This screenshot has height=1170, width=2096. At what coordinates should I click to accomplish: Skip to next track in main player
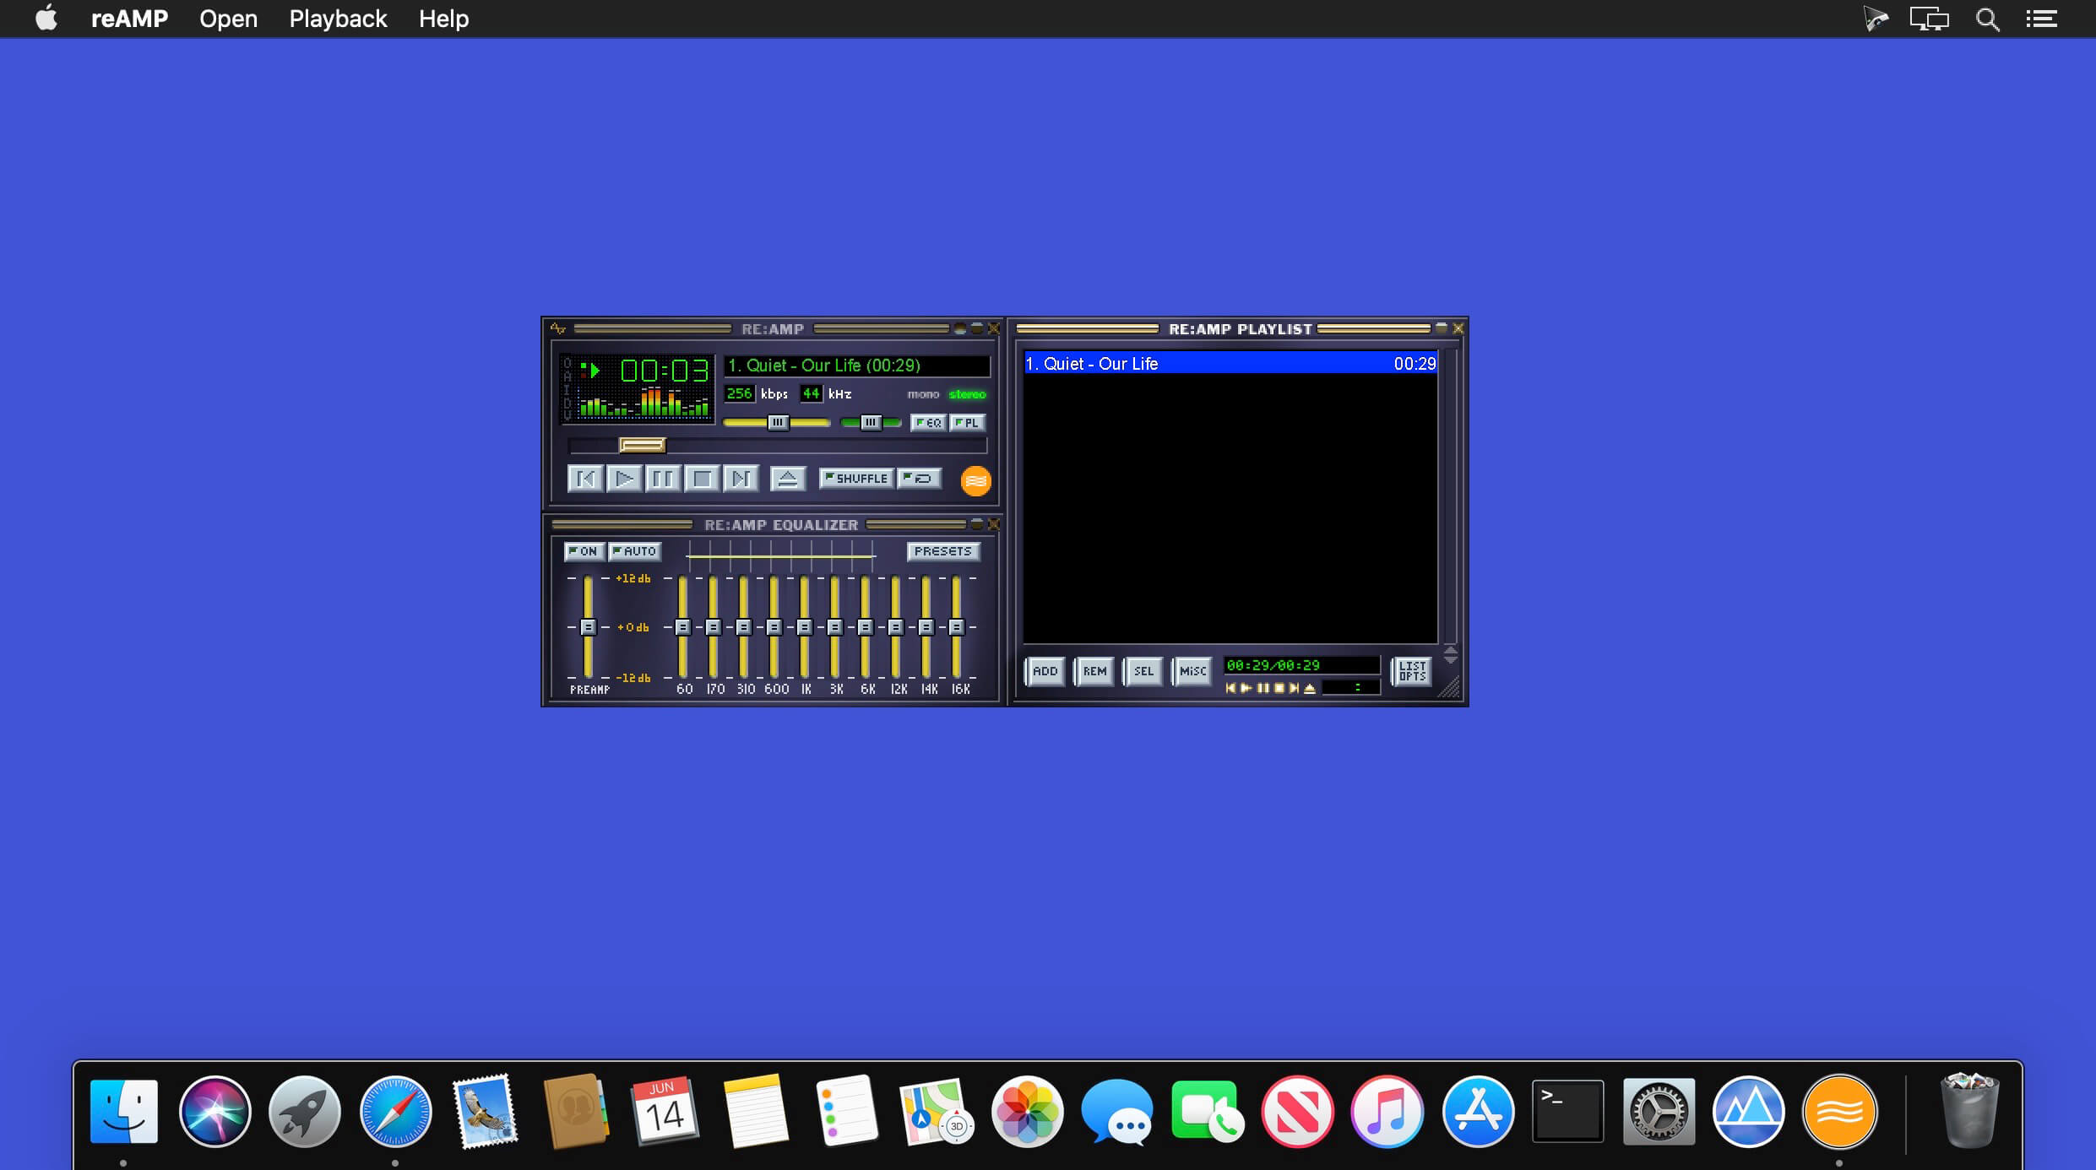[741, 479]
